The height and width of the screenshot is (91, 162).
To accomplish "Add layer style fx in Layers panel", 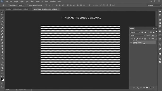I will pyautogui.click(x=137, y=87).
